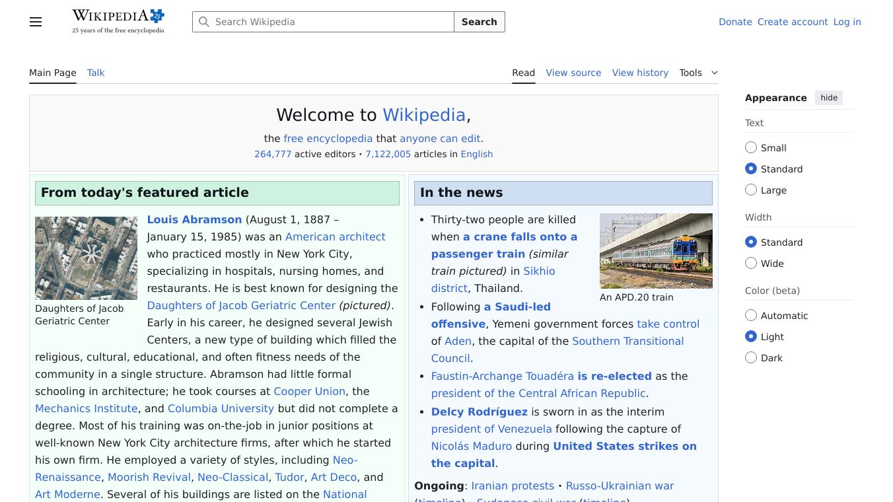Screen dimensions: 893x502
Task: Open the hamburger main menu
Action: click(x=36, y=22)
